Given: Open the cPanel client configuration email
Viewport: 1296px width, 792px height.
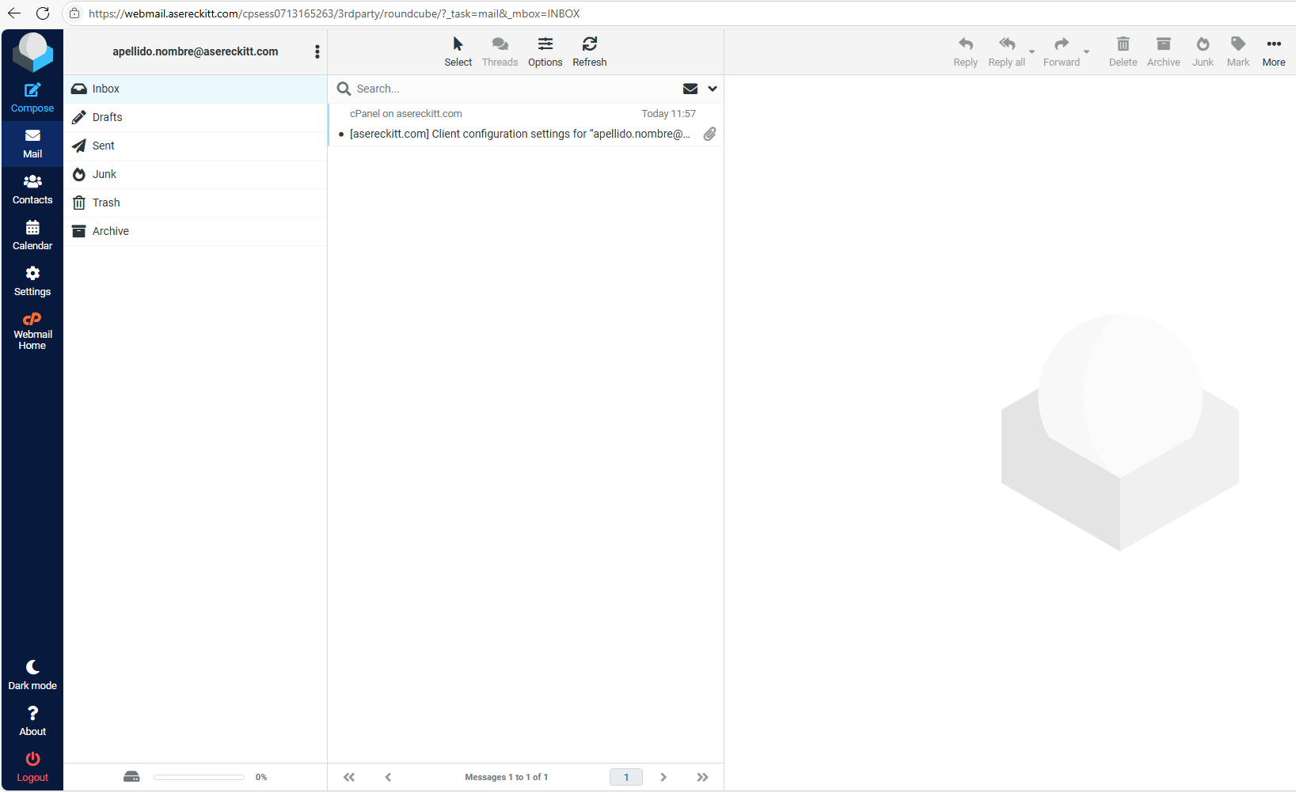Looking at the screenshot, I should point(519,134).
